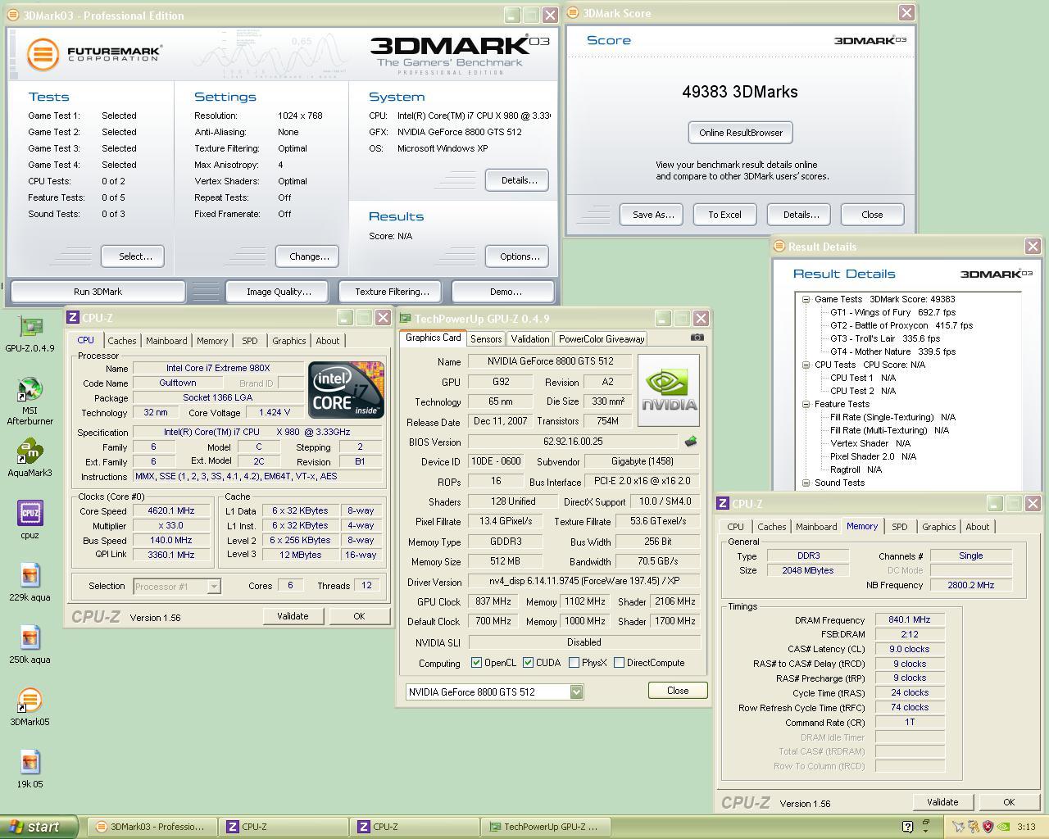
Task: Select GT3 - Troll's Lair result row
Action: coord(884,338)
